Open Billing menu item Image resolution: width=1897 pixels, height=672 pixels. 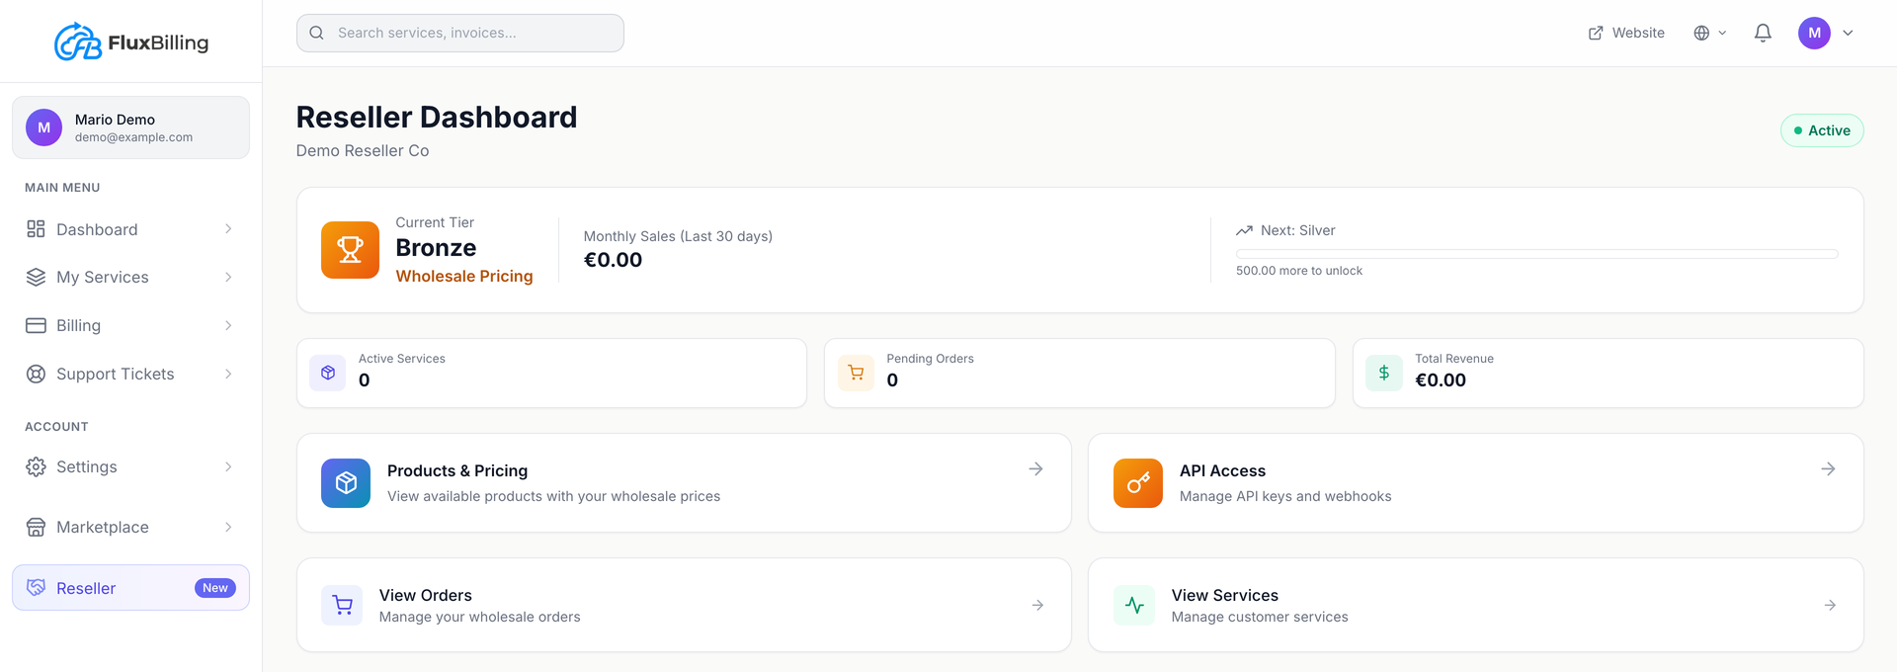[x=130, y=325]
